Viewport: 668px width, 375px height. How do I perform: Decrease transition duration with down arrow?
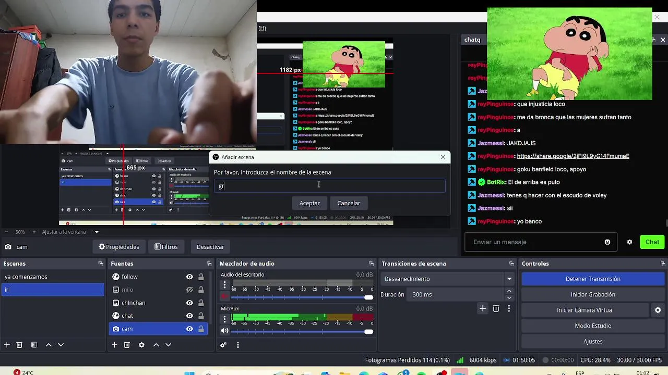click(x=509, y=298)
